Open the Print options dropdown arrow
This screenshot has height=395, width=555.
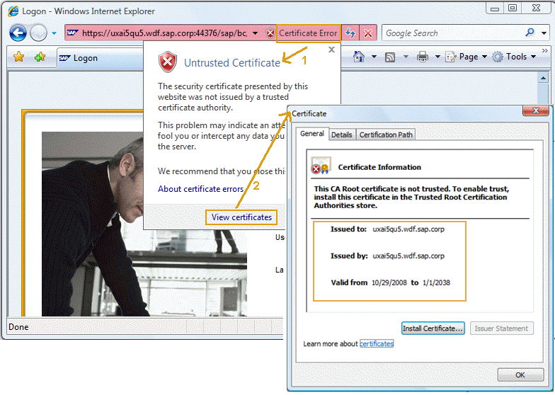[437, 57]
